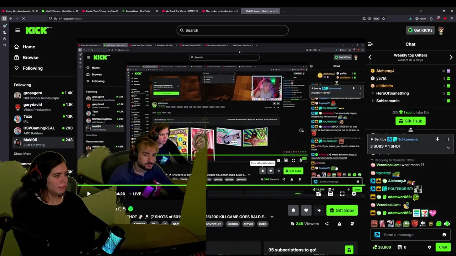
Task: Click the Send a message field
Action: 411,235
